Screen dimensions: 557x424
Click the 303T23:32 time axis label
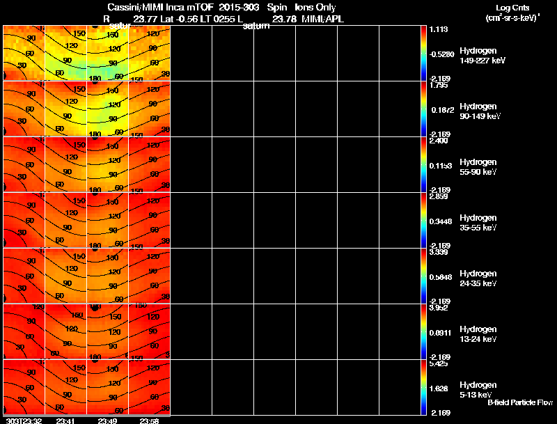24,421
